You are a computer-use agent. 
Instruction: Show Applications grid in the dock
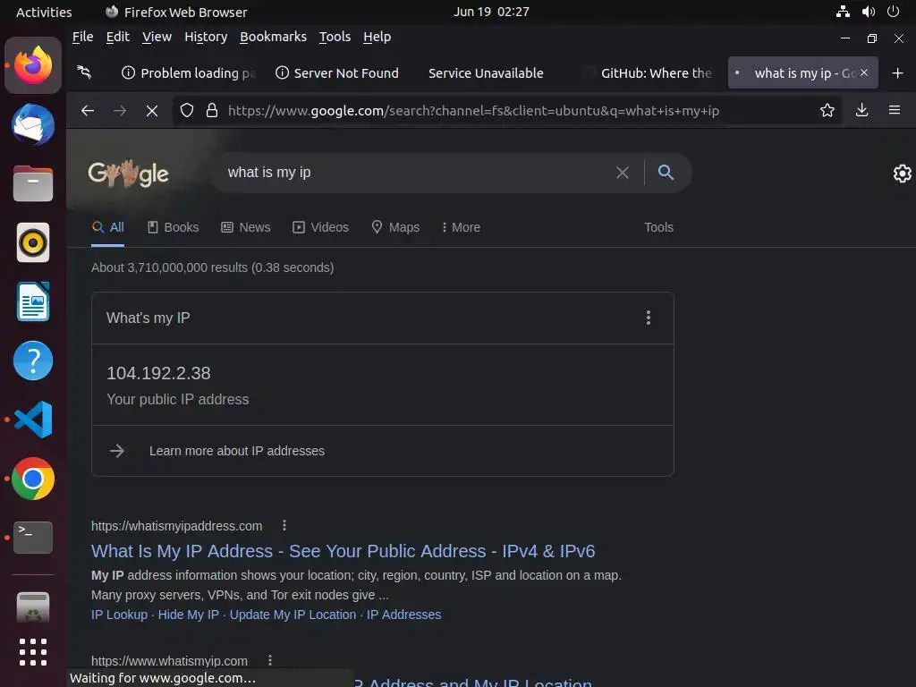click(x=33, y=652)
